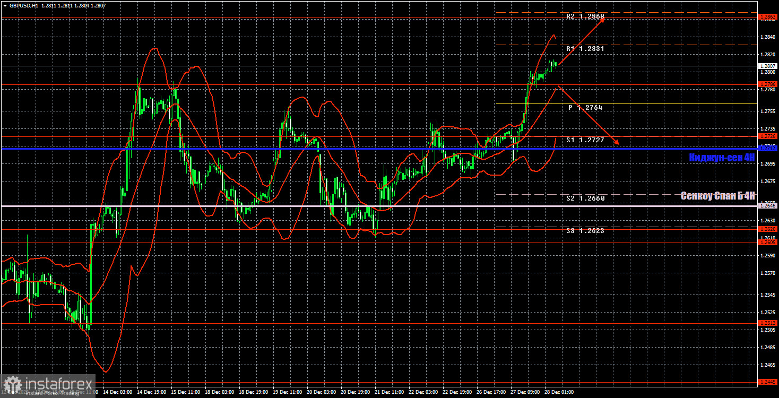779x398 pixels.
Task: Click the red level tag 1.2786
Action: pyautogui.click(x=768, y=84)
